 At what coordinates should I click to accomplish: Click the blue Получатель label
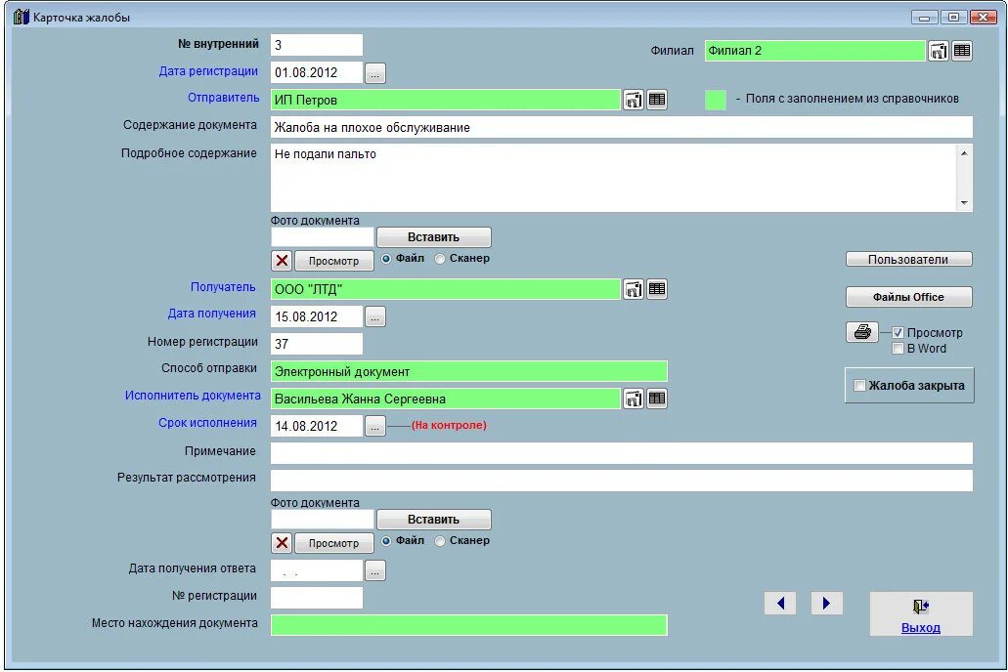(x=223, y=287)
